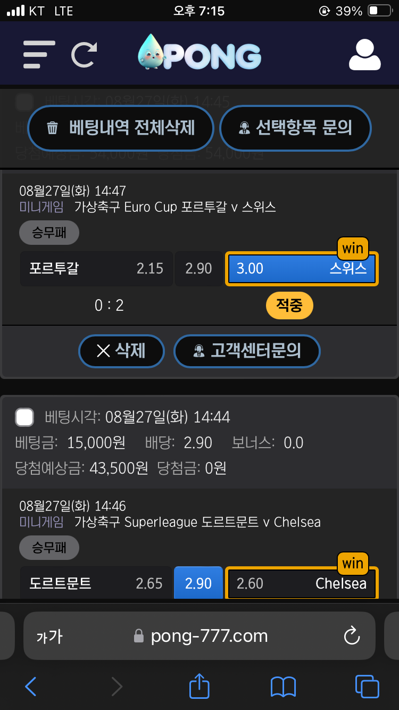Screen dimensions: 399x710
Task: Tap Safari share icon
Action: click(199, 686)
